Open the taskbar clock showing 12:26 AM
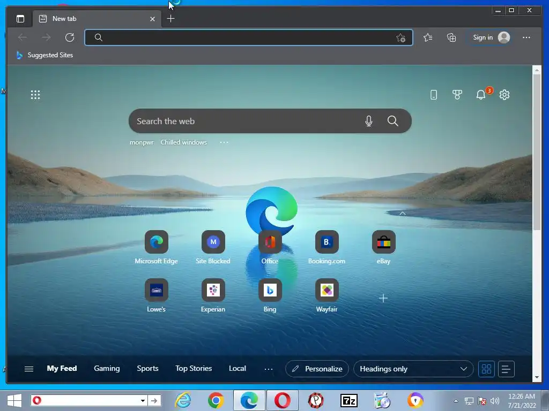The width and height of the screenshot is (549, 411). (522, 400)
